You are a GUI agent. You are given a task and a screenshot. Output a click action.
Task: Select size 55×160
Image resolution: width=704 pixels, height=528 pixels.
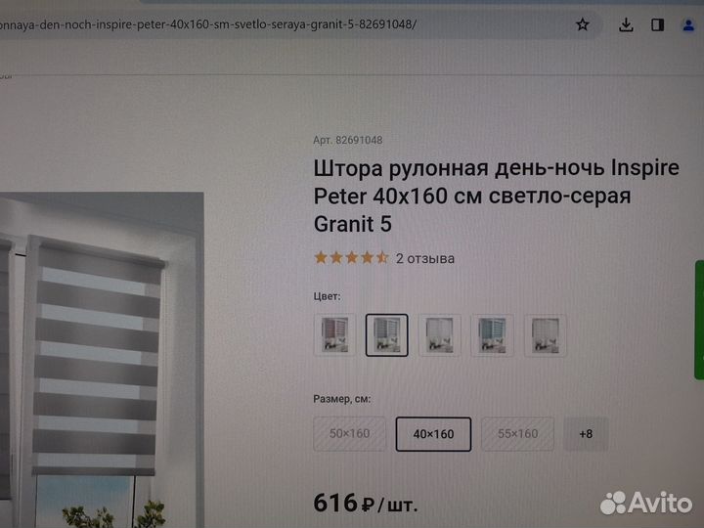pos(517,434)
